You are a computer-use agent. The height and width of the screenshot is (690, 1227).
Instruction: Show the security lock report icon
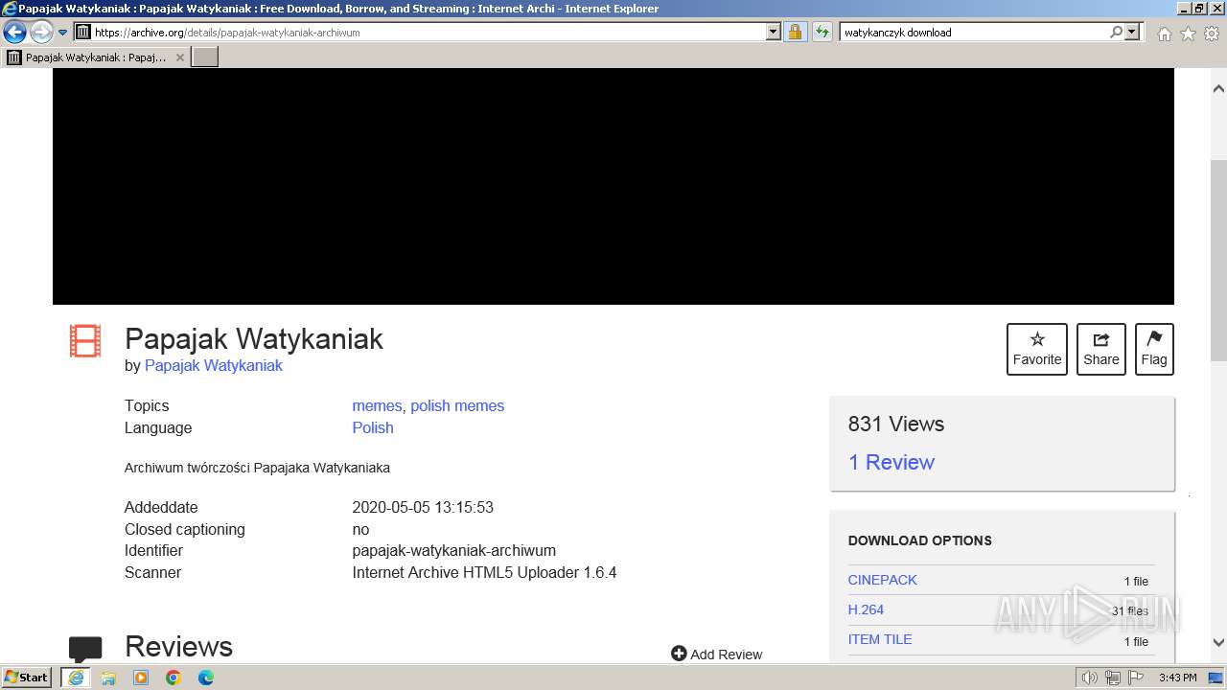(x=795, y=32)
